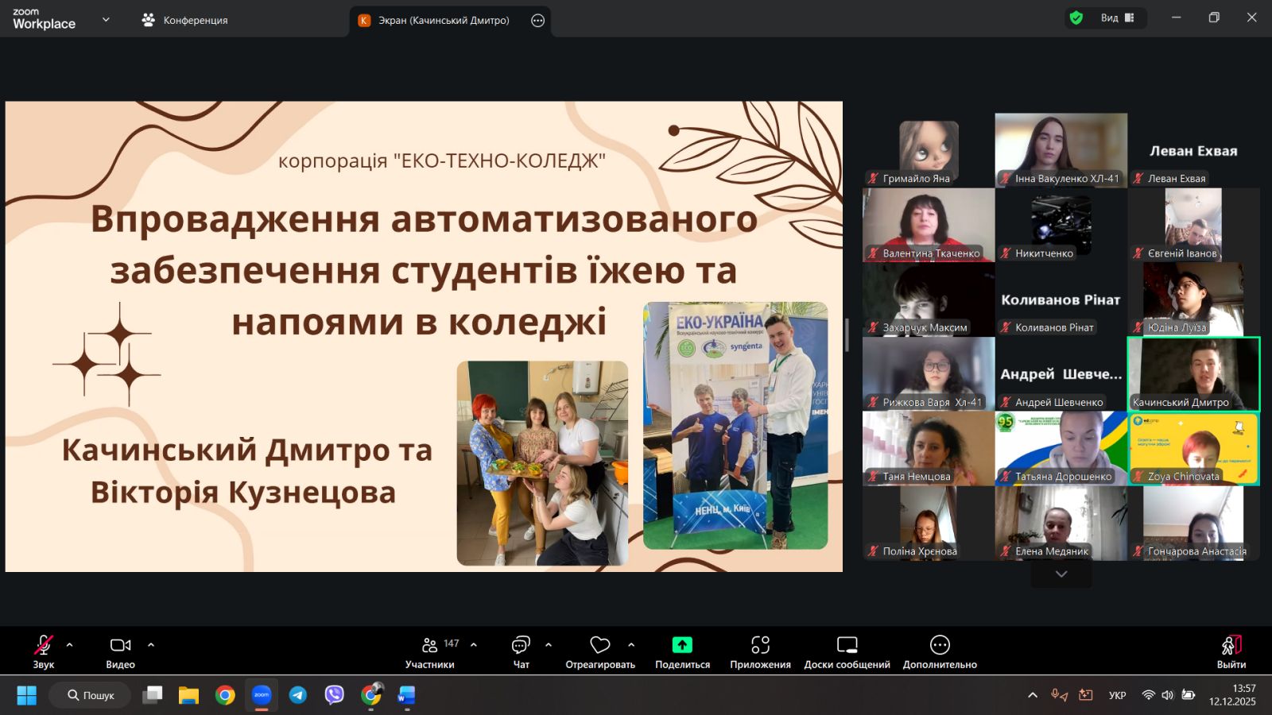The height and width of the screenshot is (715, 1272).
Task: Open the Дополнительно more options menu
Action: click(x=940, y=645)
